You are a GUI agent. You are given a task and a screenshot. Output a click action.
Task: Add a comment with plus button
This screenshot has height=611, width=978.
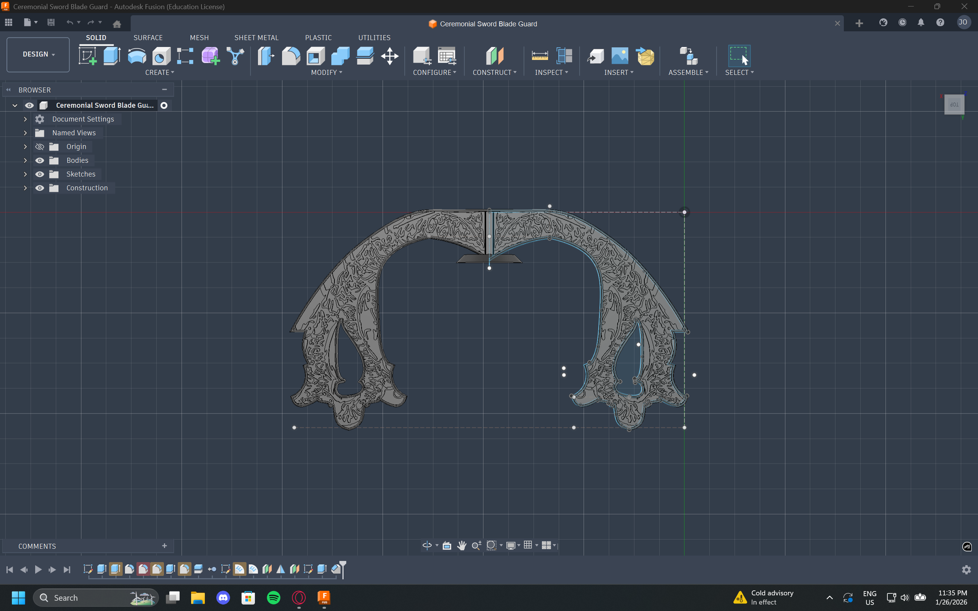[x=164, y=546]
